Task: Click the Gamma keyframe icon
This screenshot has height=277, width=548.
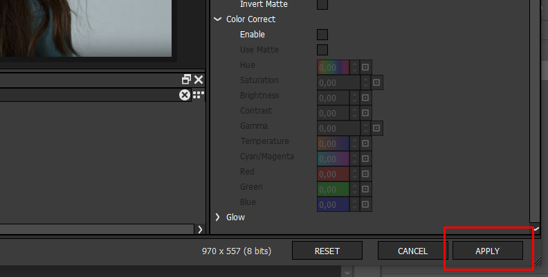Action: click(377, 128)
